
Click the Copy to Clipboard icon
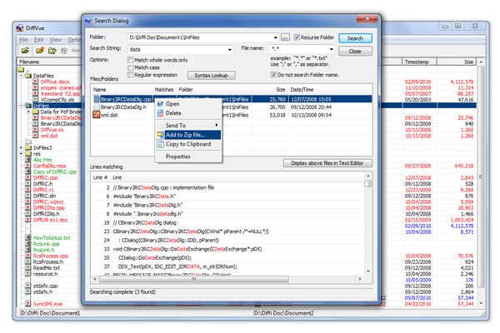159,144
